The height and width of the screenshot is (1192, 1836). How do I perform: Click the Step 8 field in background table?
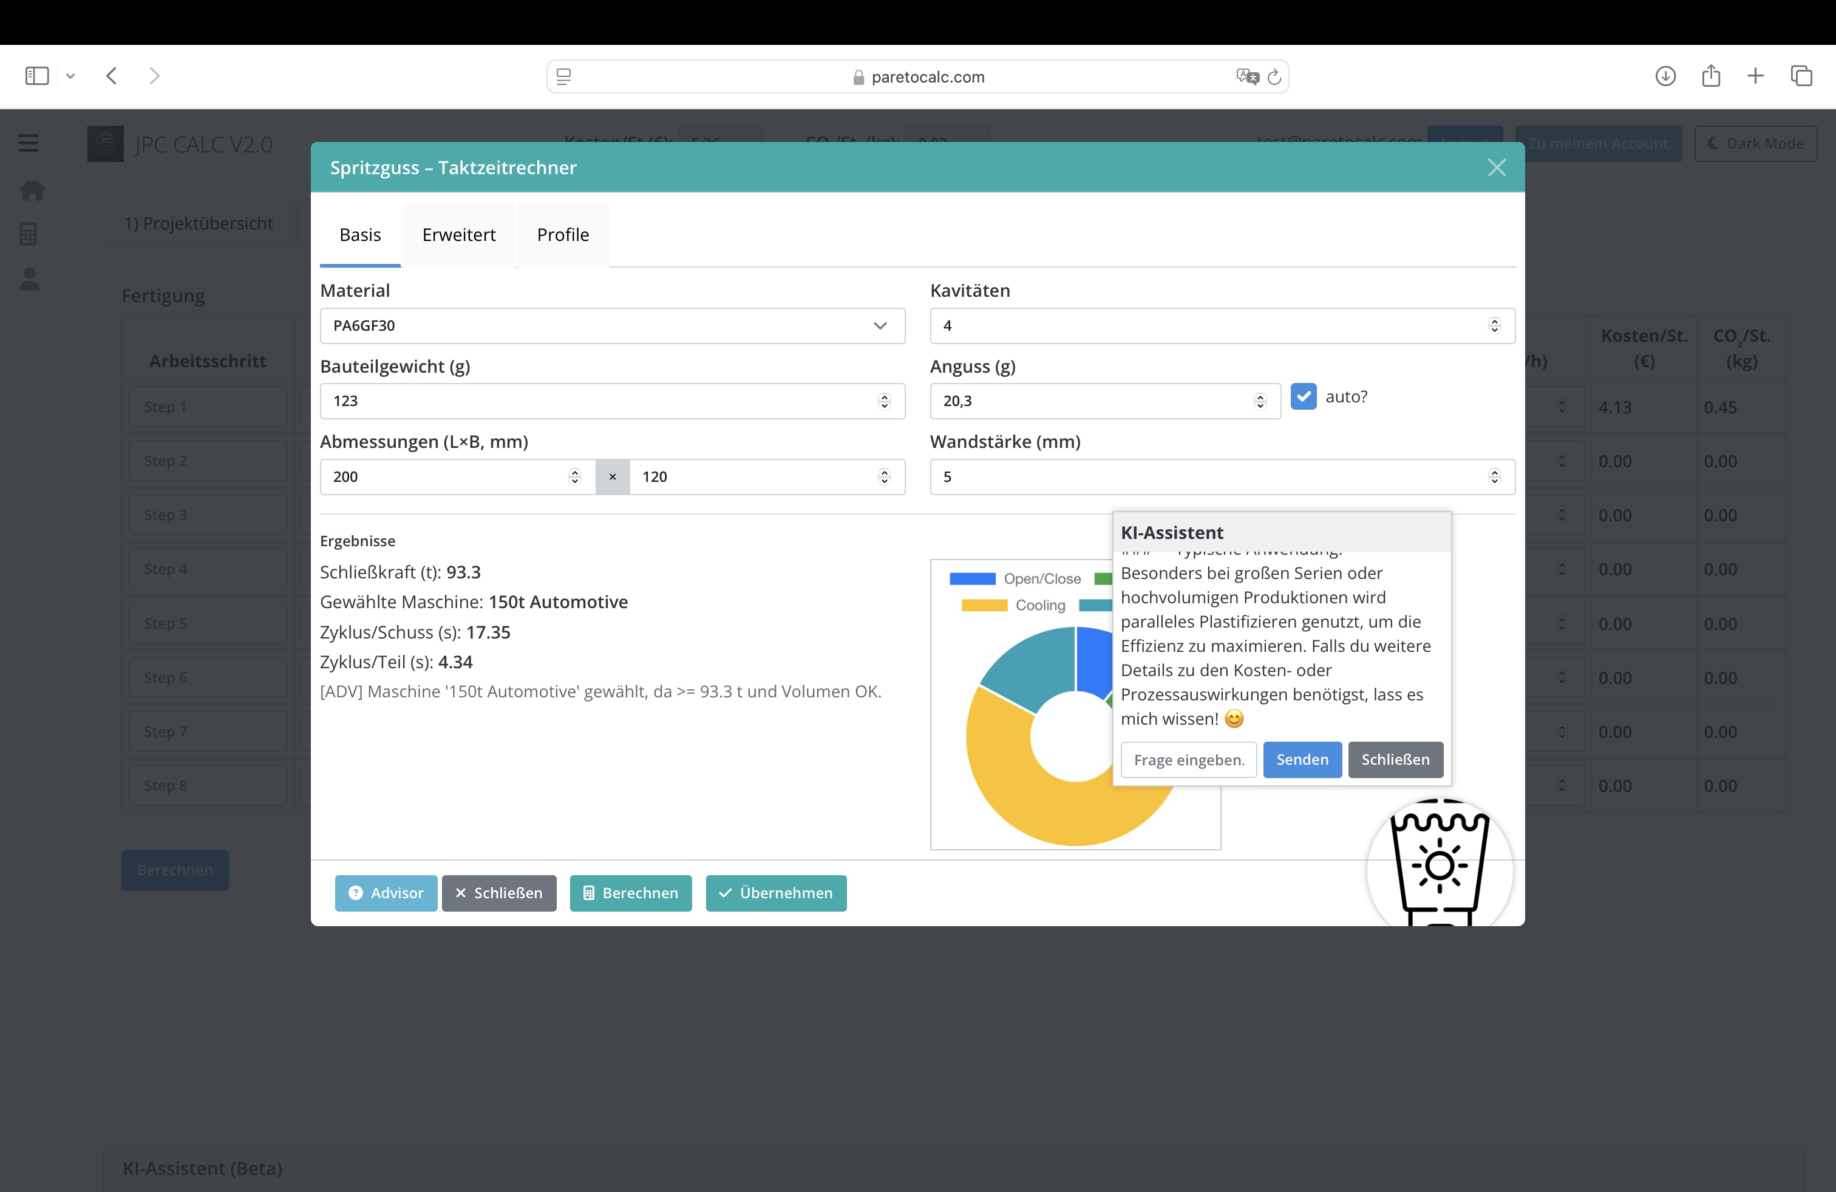click(x=208, y=786)
